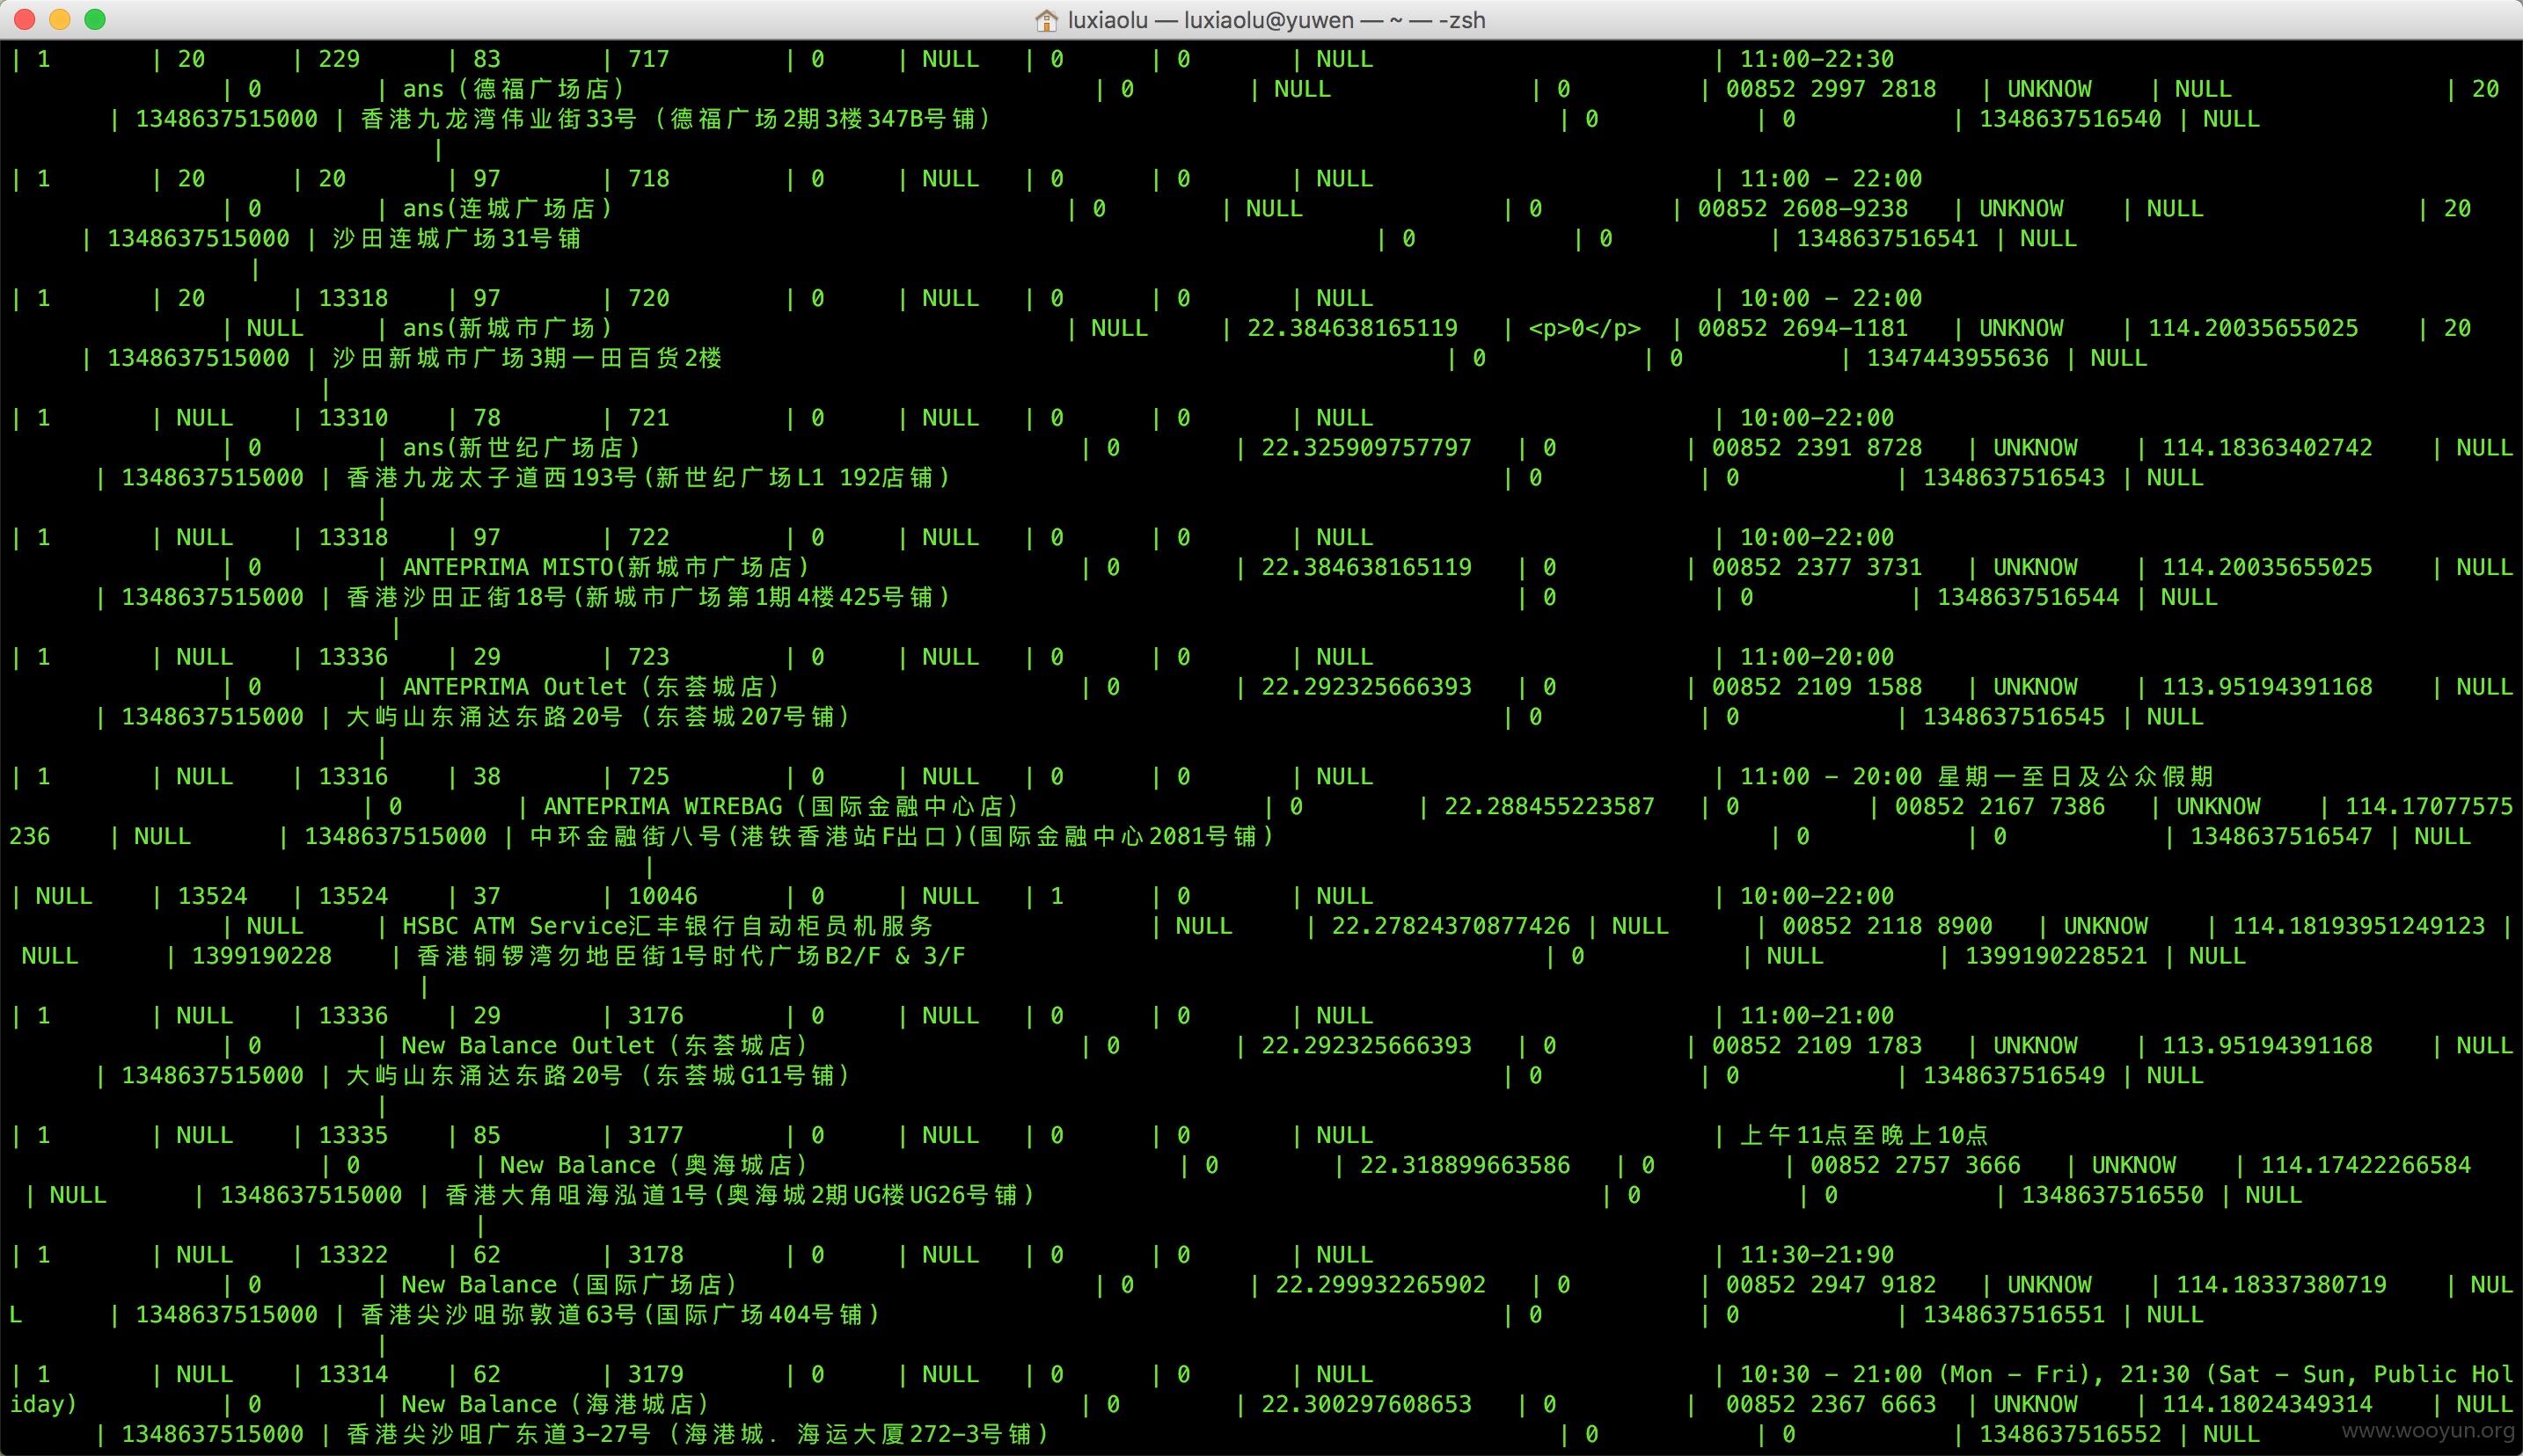The height and width of the screenshot is (1456, 2523).
Task: Select timestamp 1348637516545
Action: 2014,718
